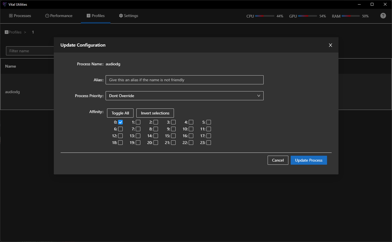This screenshot has width=392, height=242.
Task: Enable affinity core 4
Action: pyautogui.click(x=191, y=122)
